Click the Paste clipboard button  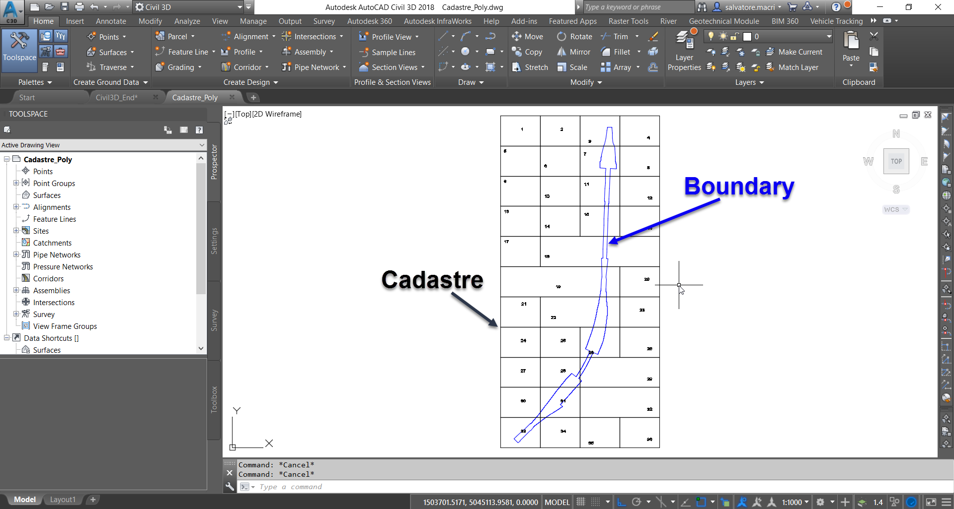pos(851,45)
